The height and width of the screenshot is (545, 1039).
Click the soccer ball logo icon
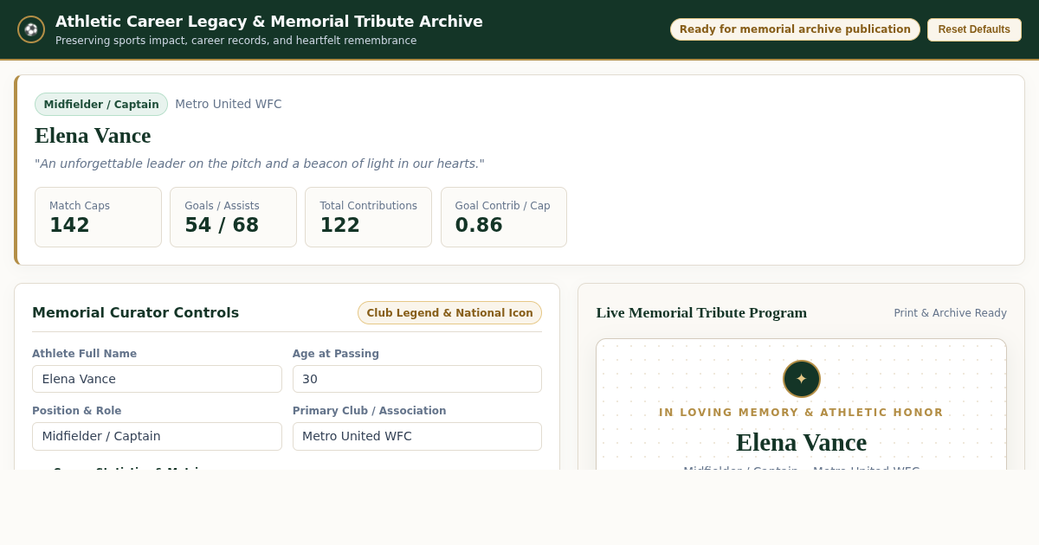31,29
